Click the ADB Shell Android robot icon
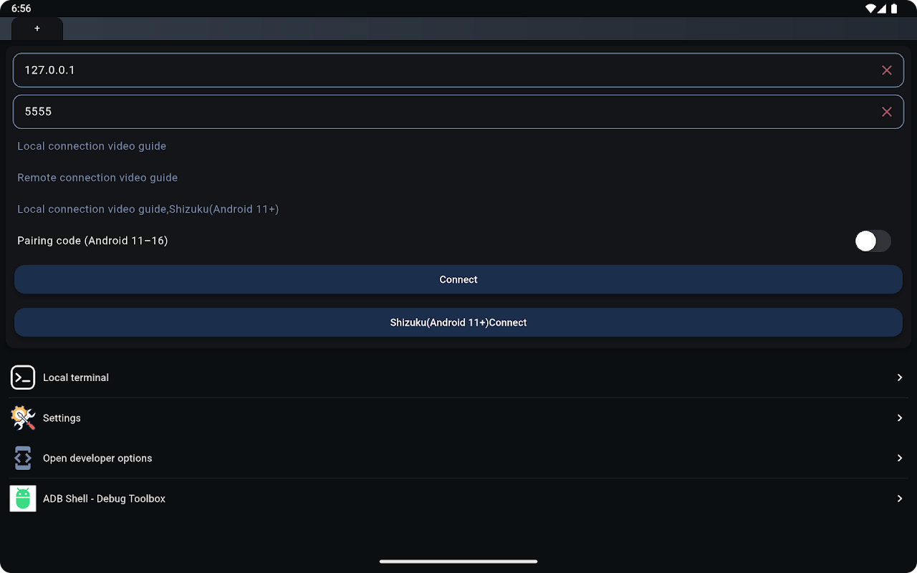Screen dimensions: 917x573 [x=23, y=499]
